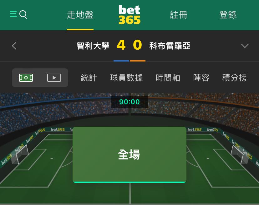This screenshot has width=259, height=205.
Task: Go to bet365 logo home
Action: click(x=129, y=14)
